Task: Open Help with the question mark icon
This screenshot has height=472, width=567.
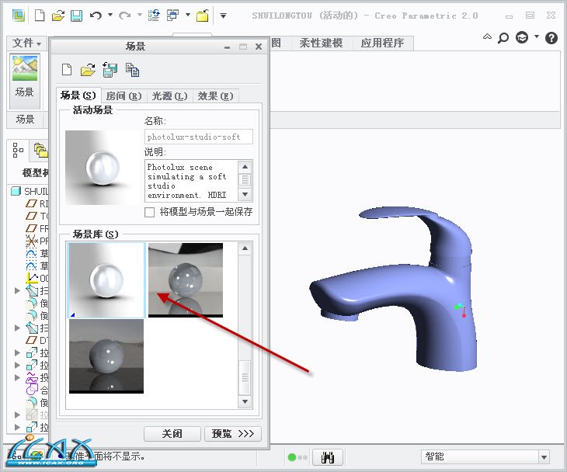Action: click(x=551, y=37)
